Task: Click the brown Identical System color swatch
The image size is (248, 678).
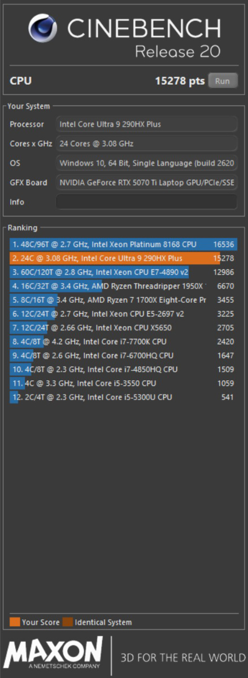Action: pyautogui.click(x=68, y=622)
